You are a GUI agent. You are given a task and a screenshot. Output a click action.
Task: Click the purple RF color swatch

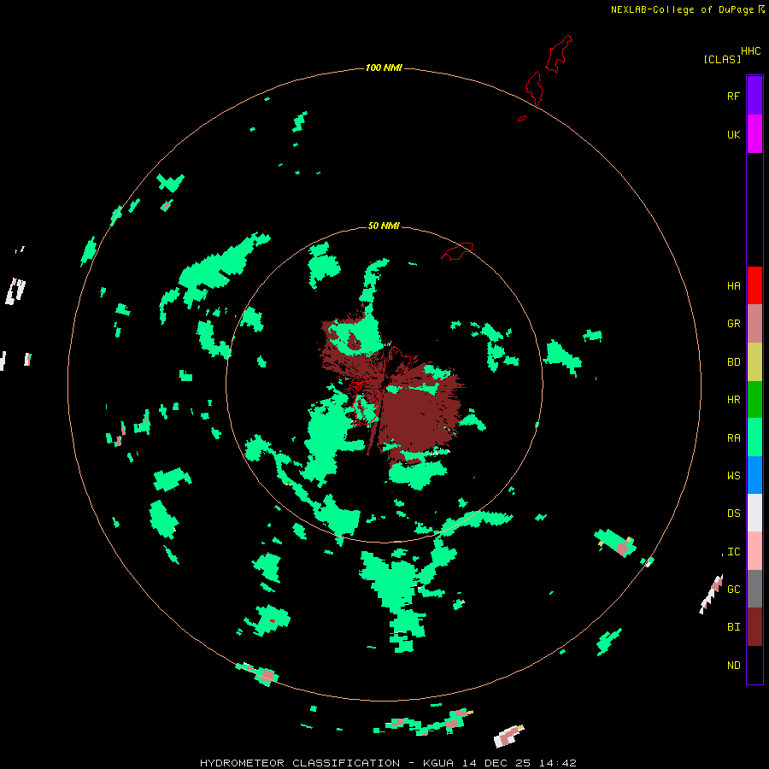pos(754,96)
